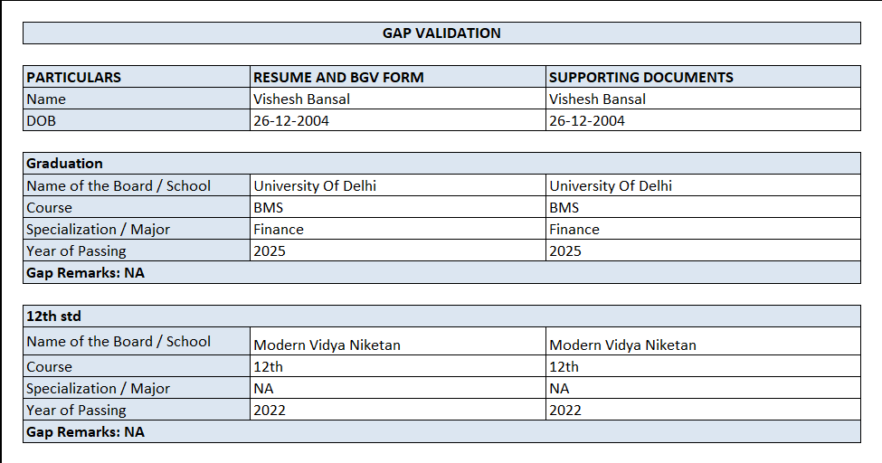This screenshot has height=463, width=882.
Task: Select University Of Delhi in Supporting Documents column
Action: pyautogui.click(x=611, y=186)
